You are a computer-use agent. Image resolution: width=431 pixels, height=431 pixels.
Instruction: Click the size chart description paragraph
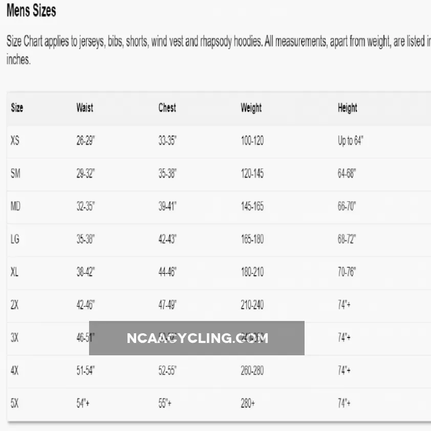click(x=215, y=50)
